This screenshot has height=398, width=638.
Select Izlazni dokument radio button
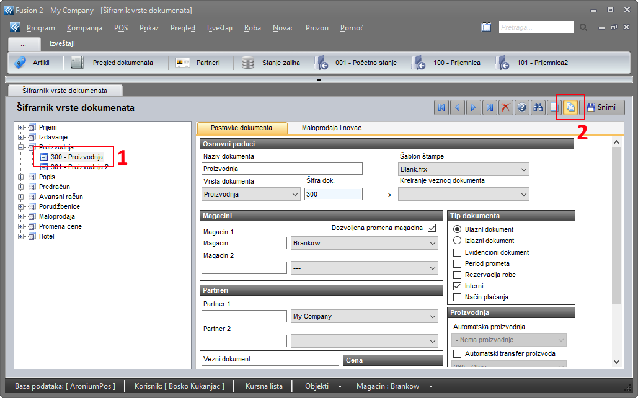(458, 241)
